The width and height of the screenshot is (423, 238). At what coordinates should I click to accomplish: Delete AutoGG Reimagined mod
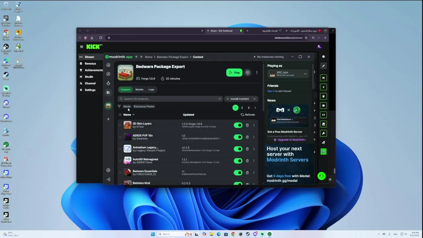(x=247, y=161)
